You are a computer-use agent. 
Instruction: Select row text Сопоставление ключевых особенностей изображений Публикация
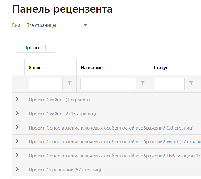coord(115,156)
